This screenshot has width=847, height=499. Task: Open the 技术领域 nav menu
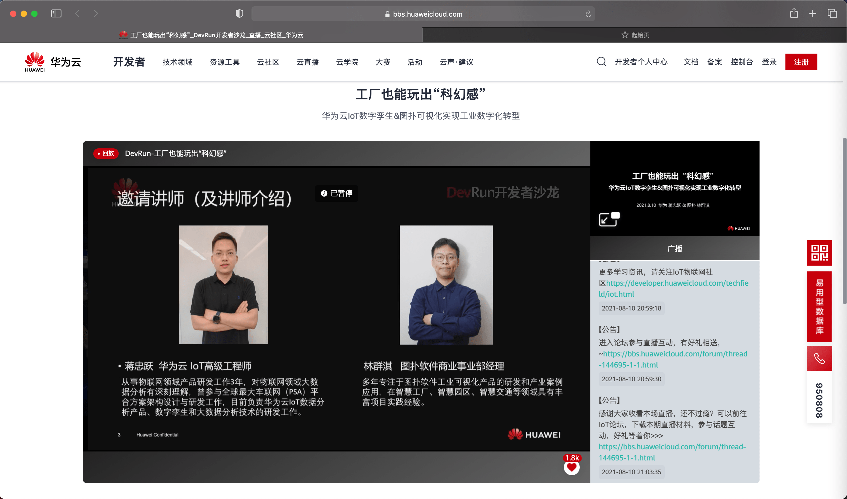177,62
